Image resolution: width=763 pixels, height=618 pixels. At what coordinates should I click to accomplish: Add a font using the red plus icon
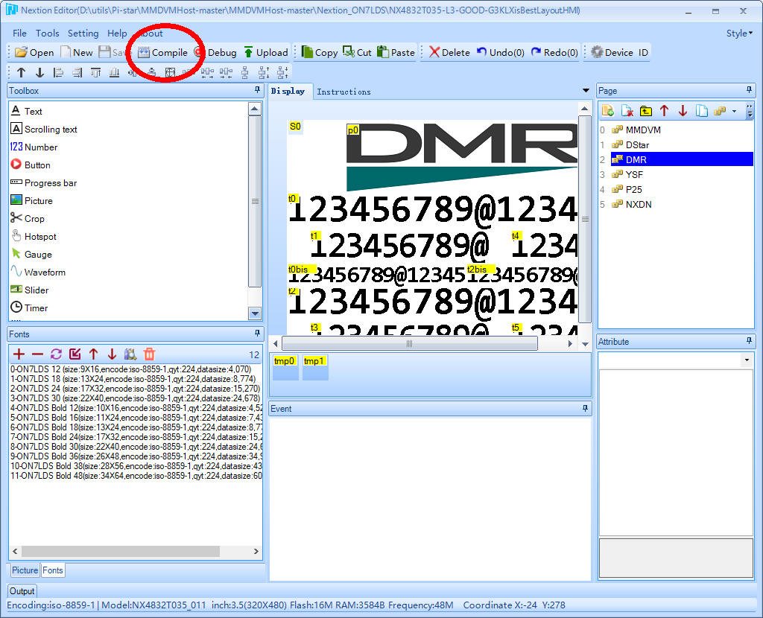point(19,354)
